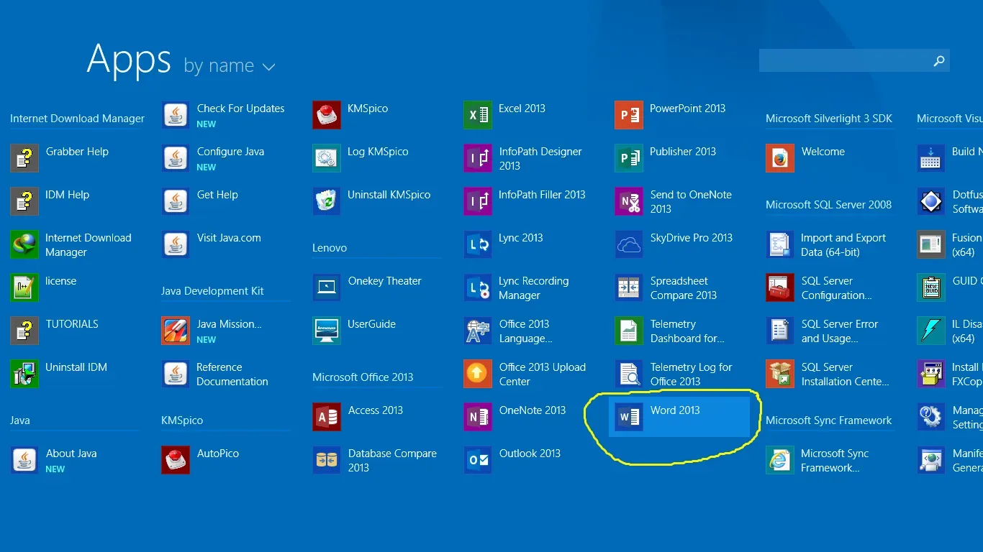Open the Office 2013 Upload Center icon

coord(478,374)
